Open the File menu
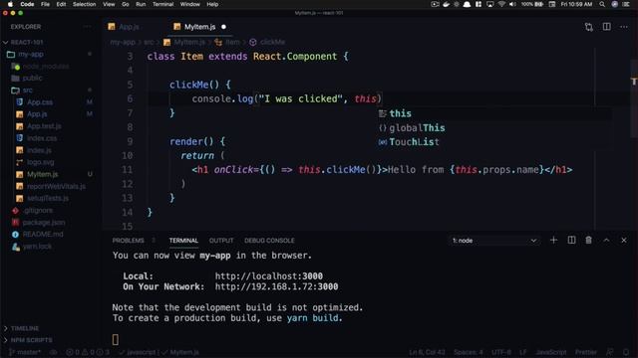 [45, 4]
